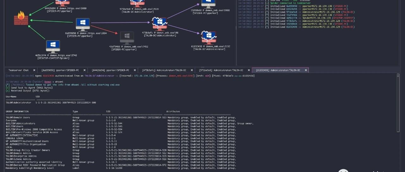405x172 pixels.
Task: Click the TALON\Schema Admins row
Action: coord(121,159)
